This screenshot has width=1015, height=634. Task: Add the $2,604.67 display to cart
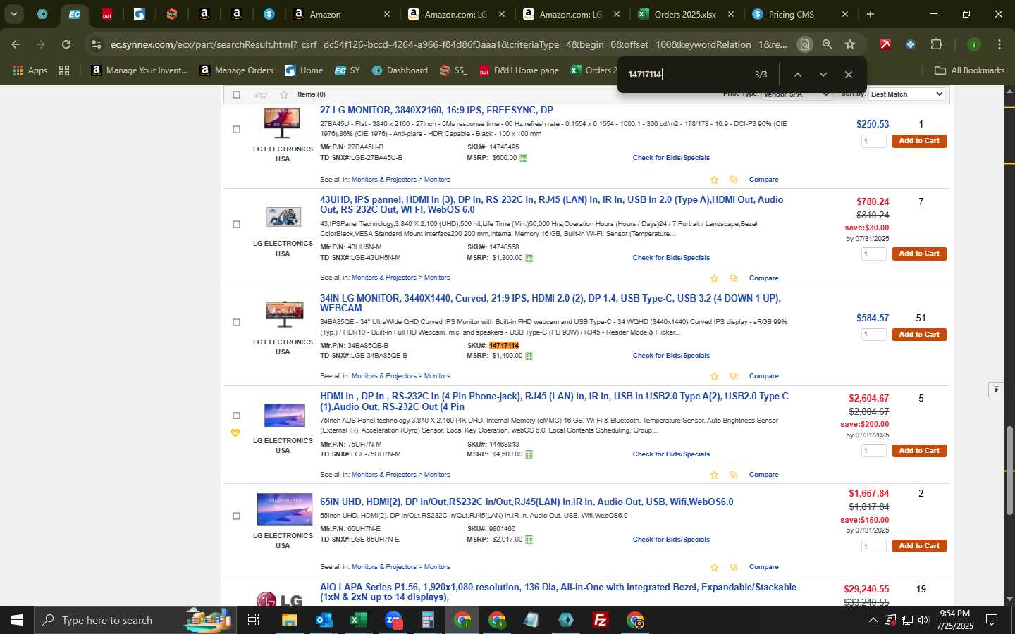(919, 451)
